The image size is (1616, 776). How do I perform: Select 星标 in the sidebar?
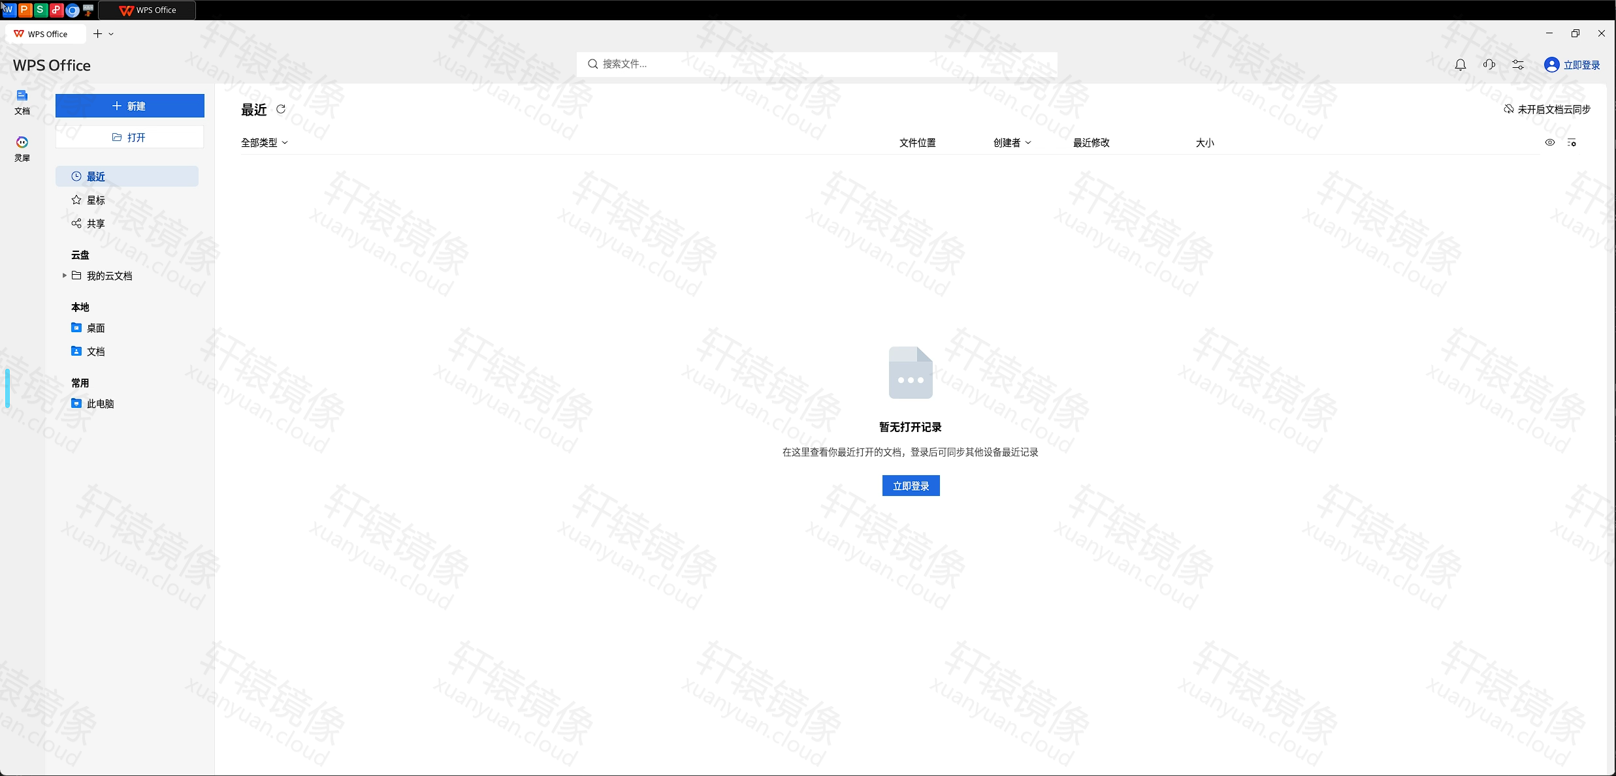[127, 200]
